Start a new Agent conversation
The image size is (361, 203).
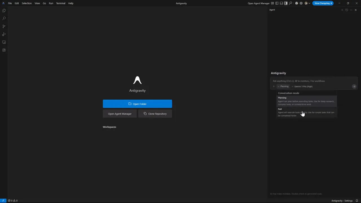[342, 10]
